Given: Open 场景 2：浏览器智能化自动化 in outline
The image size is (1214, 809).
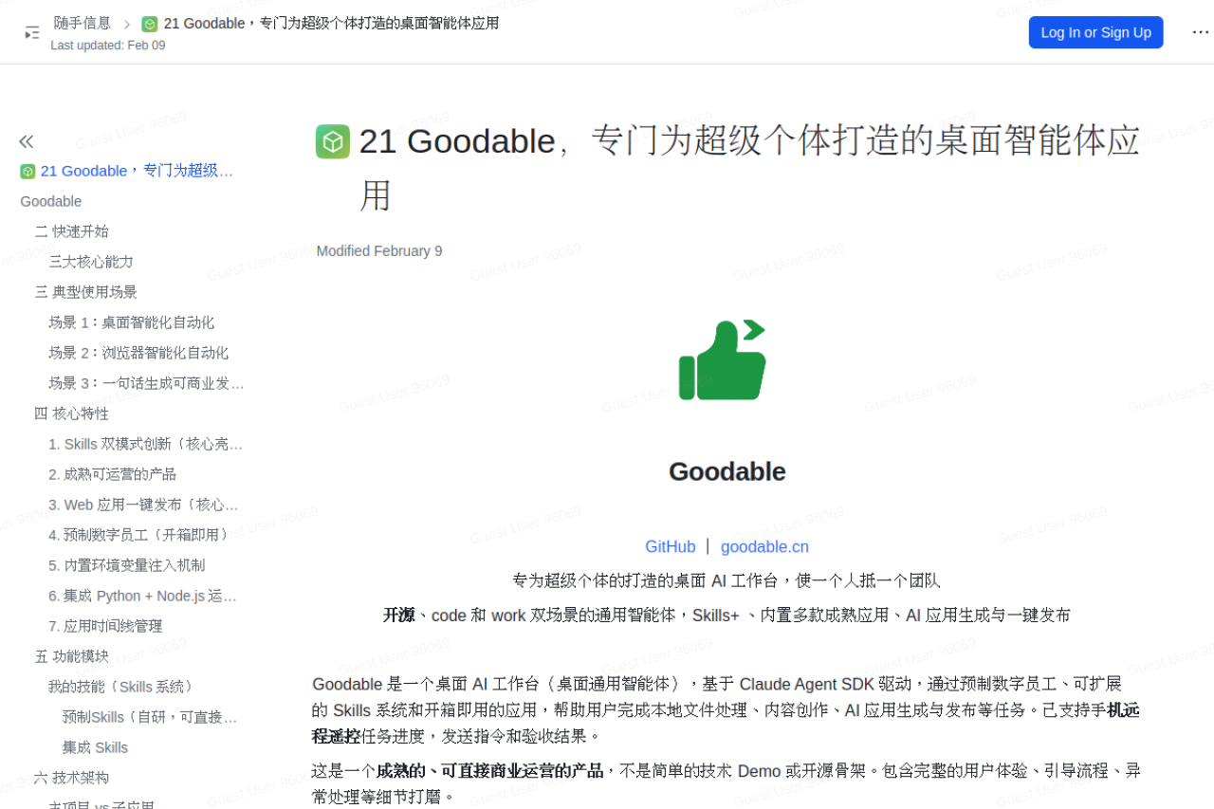Looking at the screenshot, I should point(138,353).
